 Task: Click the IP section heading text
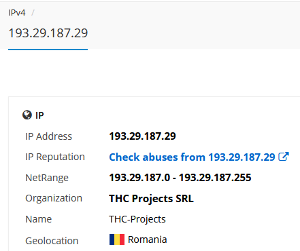(x=39, y=115)
